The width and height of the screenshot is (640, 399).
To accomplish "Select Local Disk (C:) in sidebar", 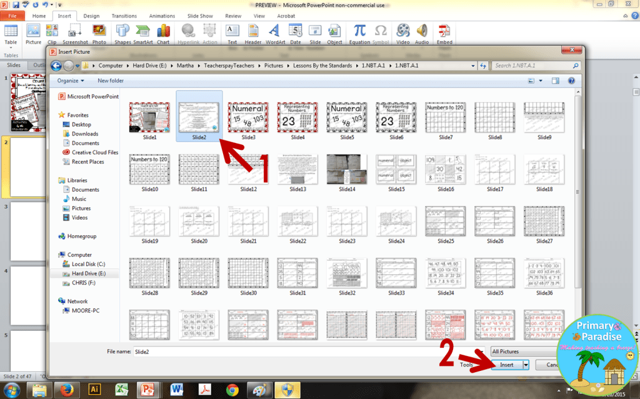I will click(84, 264).
